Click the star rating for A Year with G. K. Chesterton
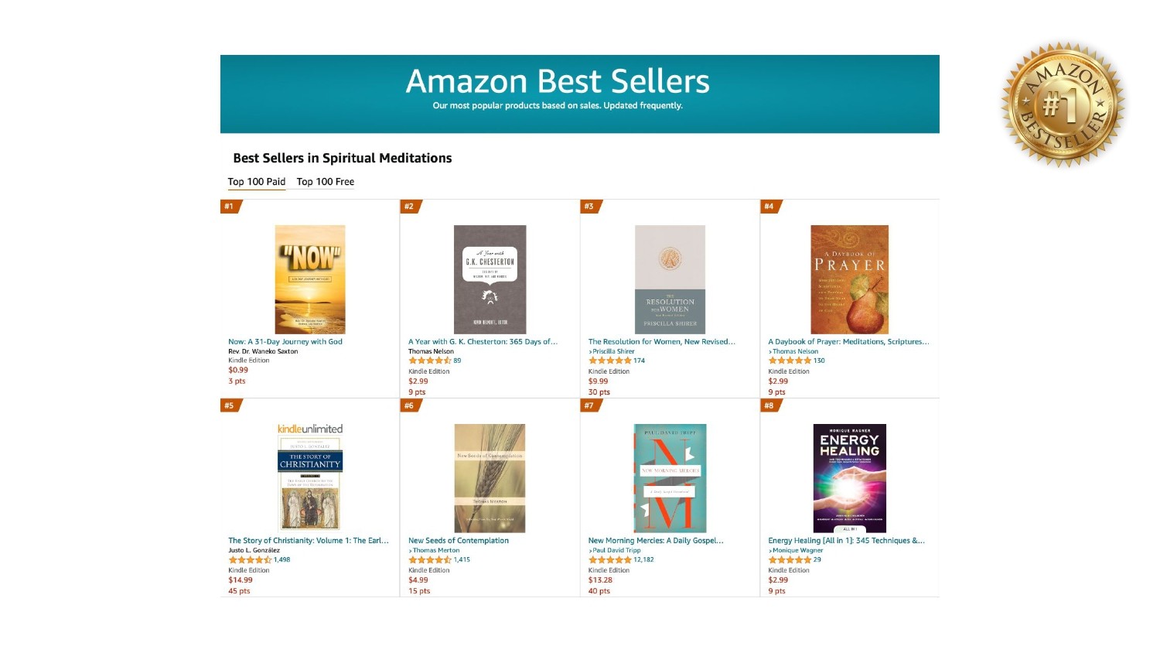 (x=429, y=361)
